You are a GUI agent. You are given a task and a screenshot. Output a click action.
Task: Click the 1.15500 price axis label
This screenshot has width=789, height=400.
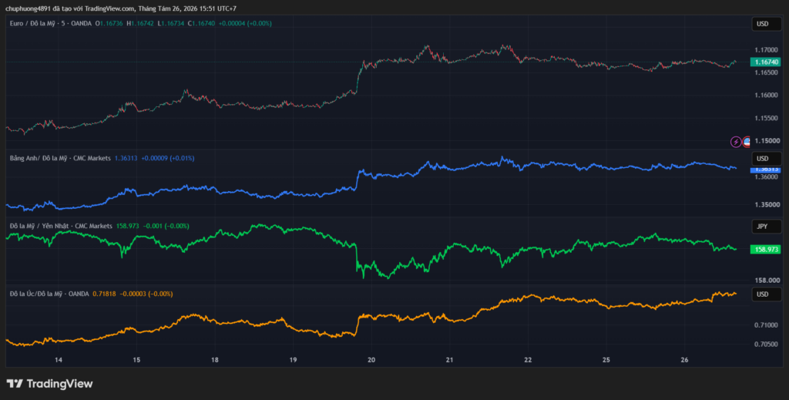[765, 118]
